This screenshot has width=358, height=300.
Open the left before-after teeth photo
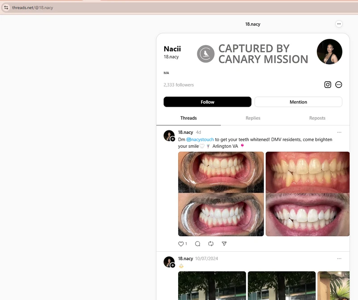221,194
